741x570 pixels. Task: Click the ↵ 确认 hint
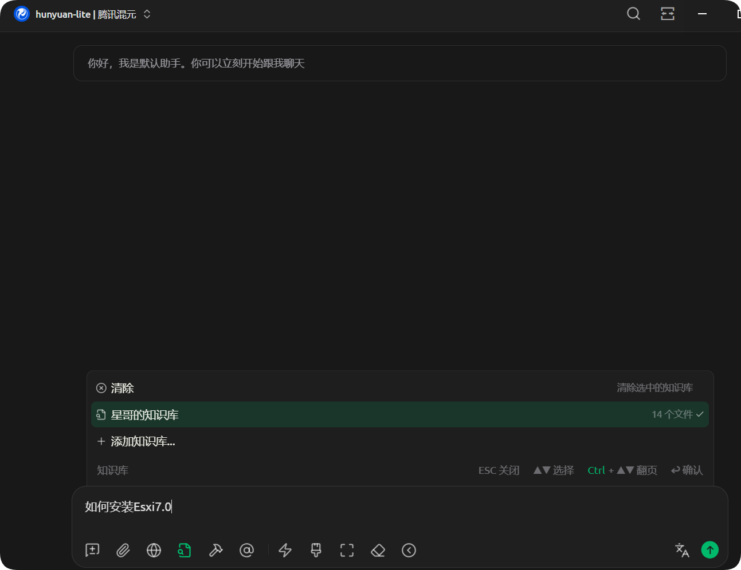pyautogui.click(x=687, y=470)
